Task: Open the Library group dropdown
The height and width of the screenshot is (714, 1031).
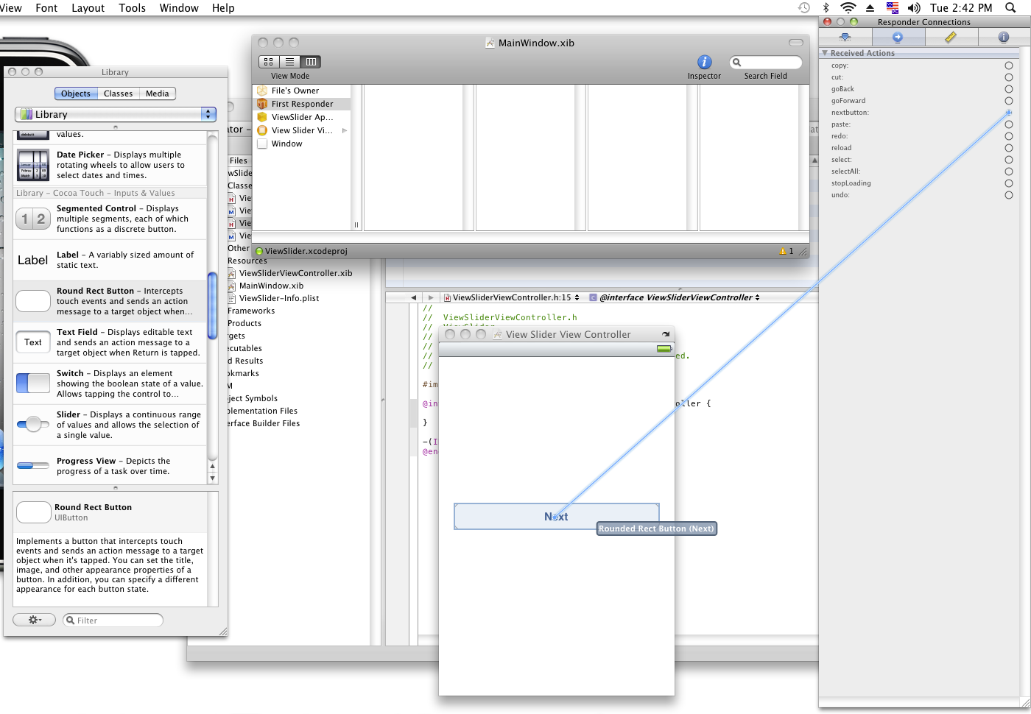Action: [116, 114]
